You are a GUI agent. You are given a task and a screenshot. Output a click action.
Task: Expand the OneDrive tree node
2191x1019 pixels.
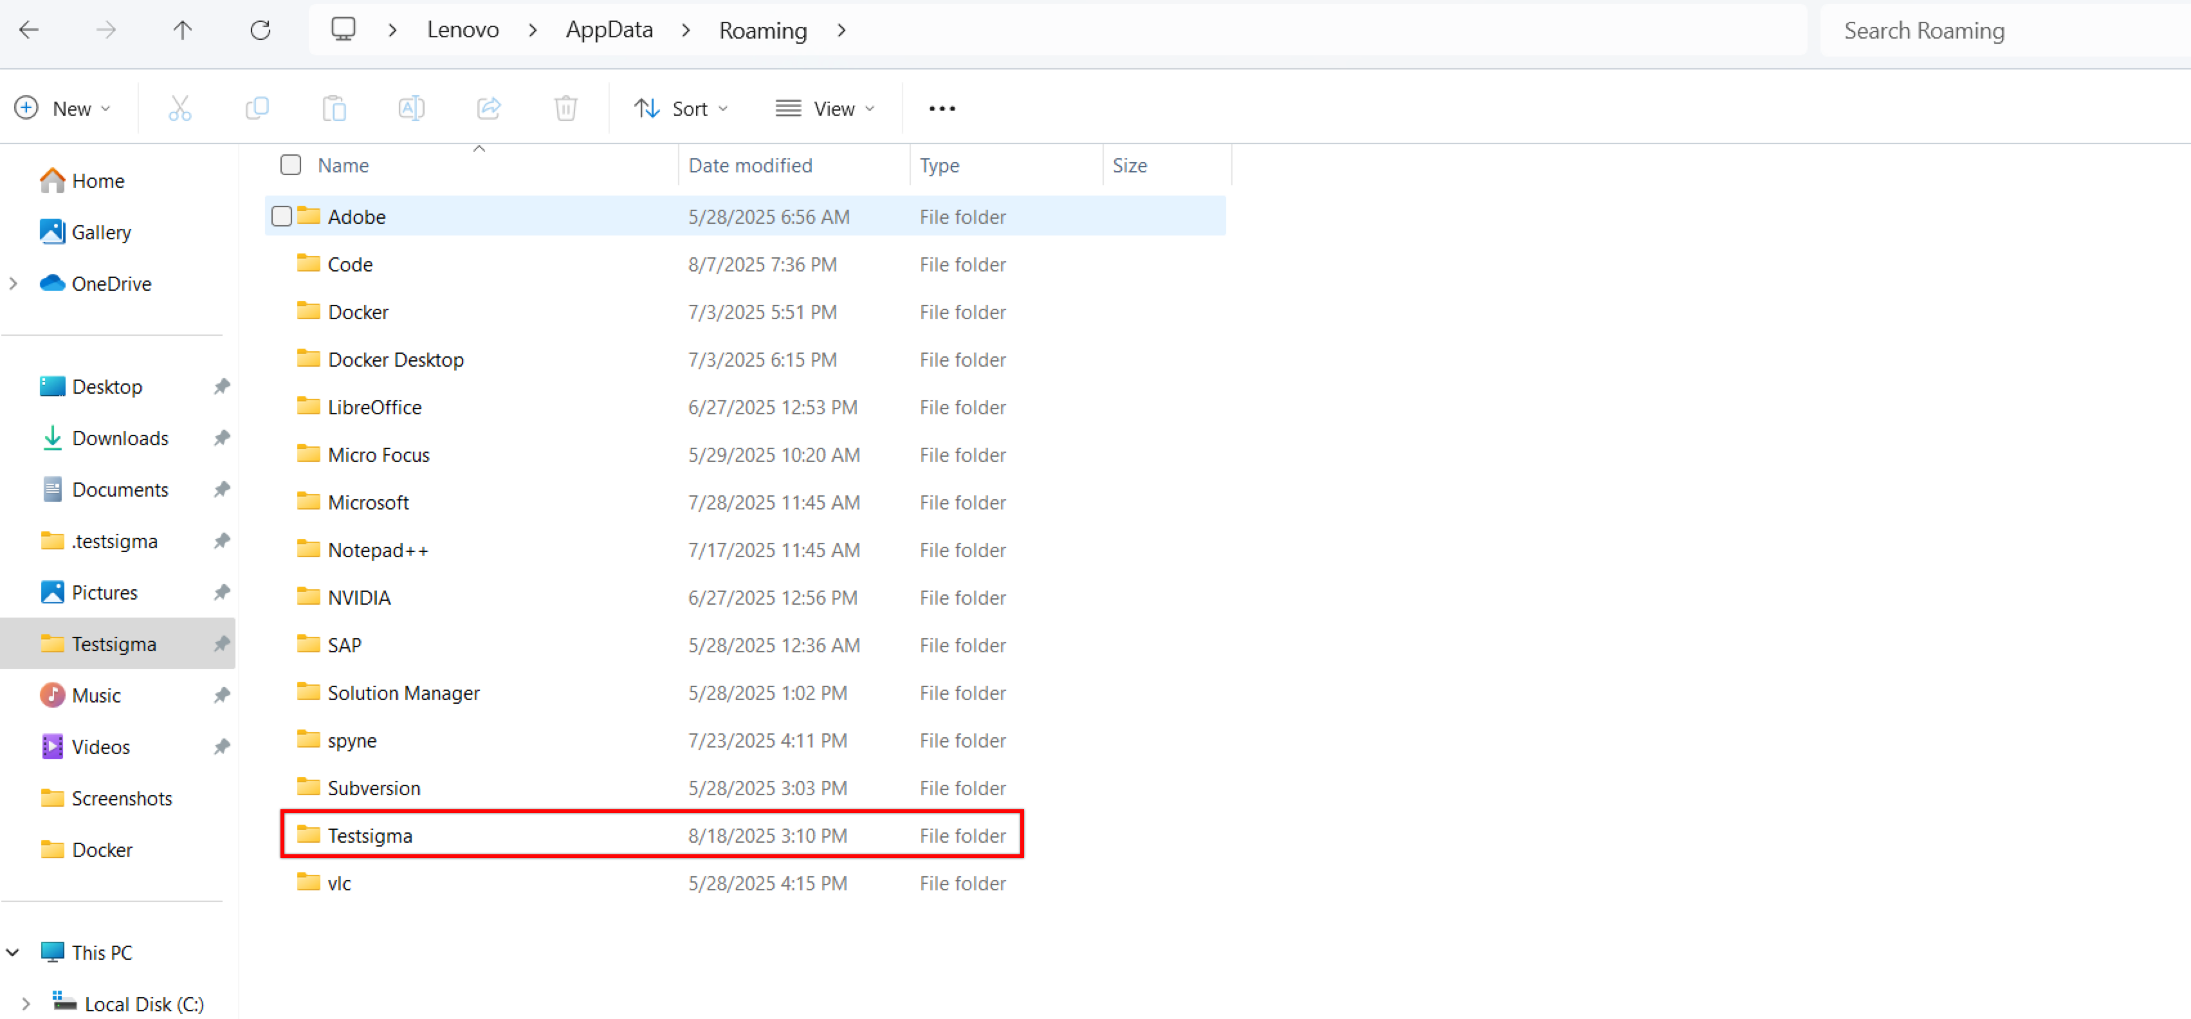14,283
